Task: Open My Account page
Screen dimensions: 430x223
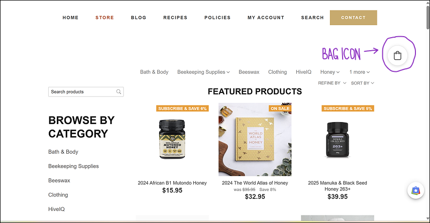Action: [x=266, y=18]
